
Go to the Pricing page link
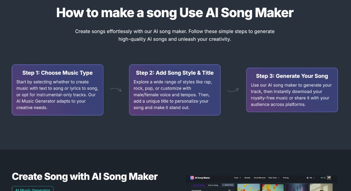click(286, 178)
